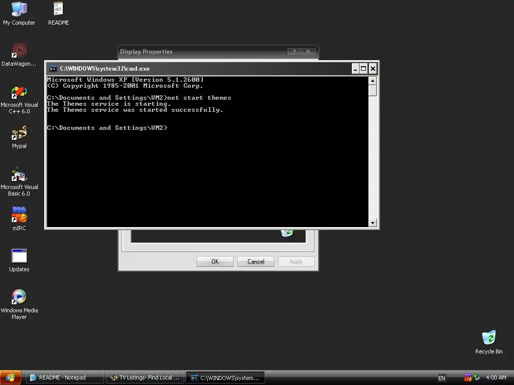The height and width of the screenshot is (385, 514).
Task: Close the Display Properties dialog
Action: tap(308, 52)
